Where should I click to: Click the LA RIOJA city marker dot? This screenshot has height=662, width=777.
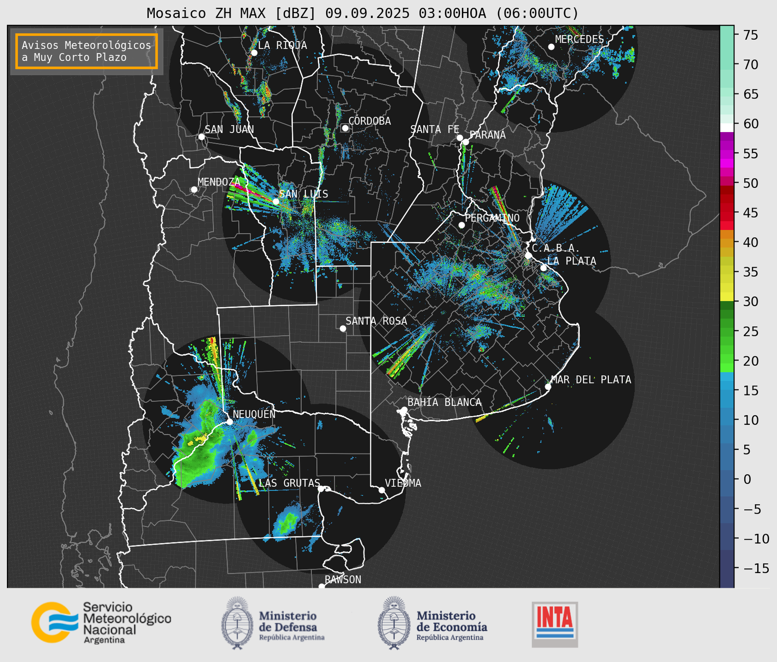point(254,53)
